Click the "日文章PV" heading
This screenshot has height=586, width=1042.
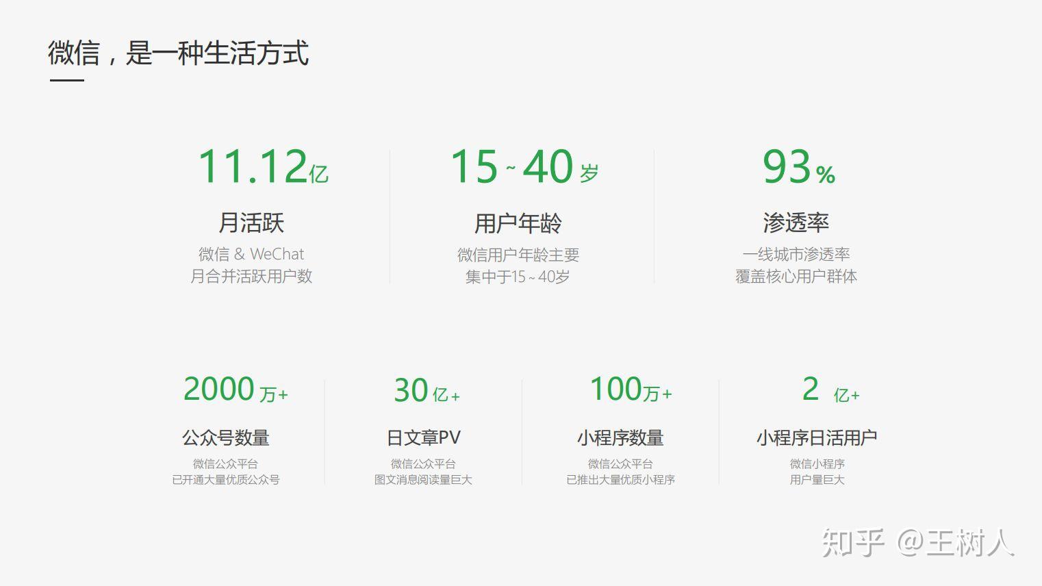(x=424, y=437)
